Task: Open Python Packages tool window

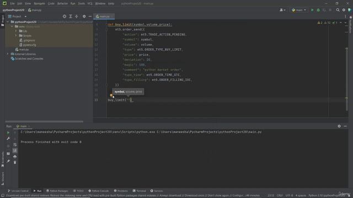Action: [x=57, y=191]
